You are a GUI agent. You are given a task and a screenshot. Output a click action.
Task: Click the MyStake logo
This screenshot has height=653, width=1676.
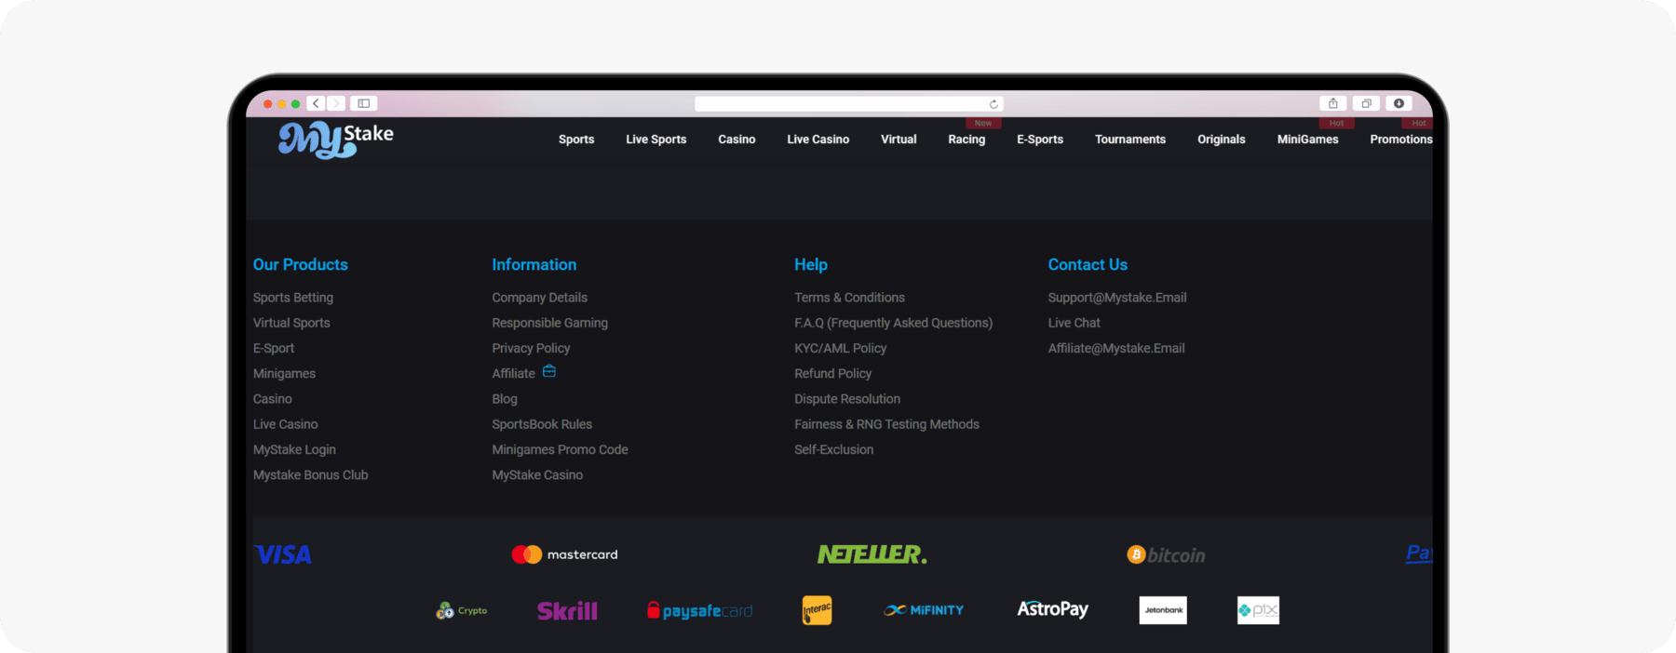(x=335, y=140)
